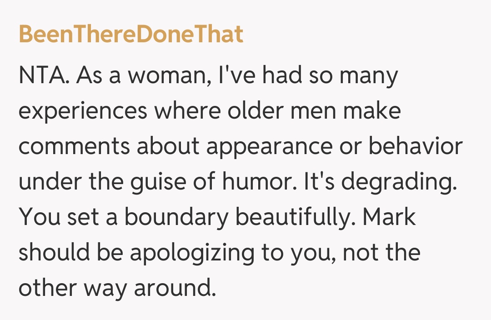Click the word "experiences" in the comment
The width and height of the screenshot is (491, 320).
(83, 112)
